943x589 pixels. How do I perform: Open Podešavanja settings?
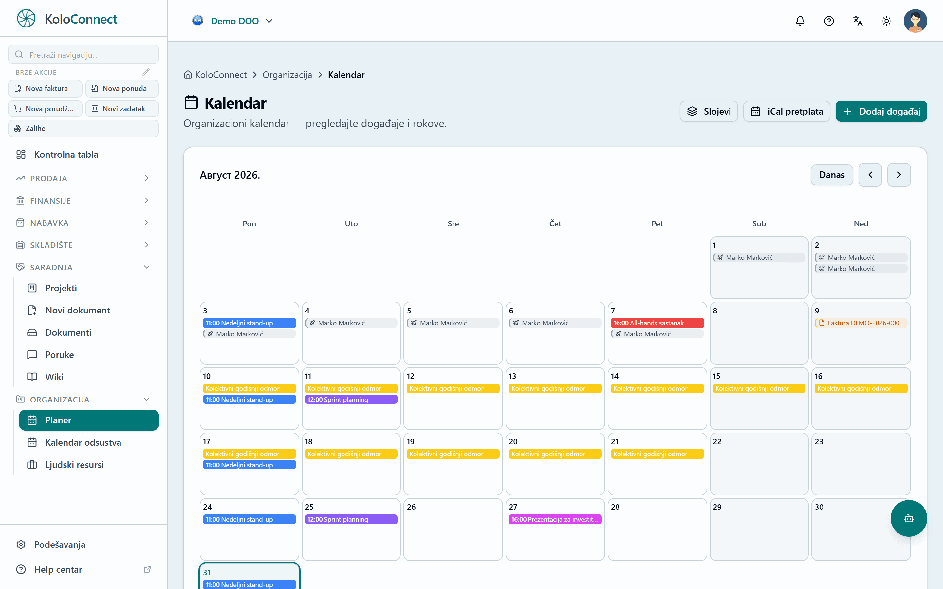(83, 544)
